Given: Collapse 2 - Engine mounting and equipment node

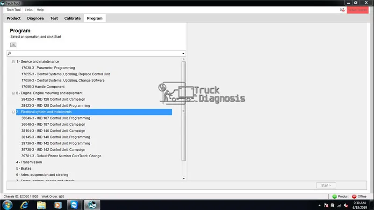Looking at the screenshot, I should (x=14, y=93).
